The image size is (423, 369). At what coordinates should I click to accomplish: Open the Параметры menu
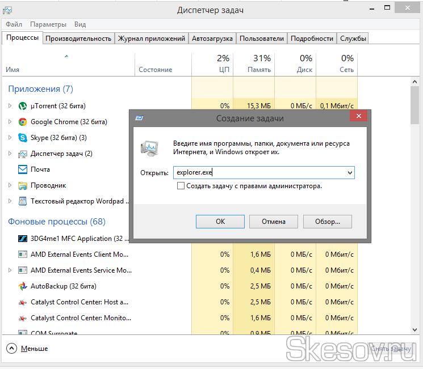[x=48, y=24]
